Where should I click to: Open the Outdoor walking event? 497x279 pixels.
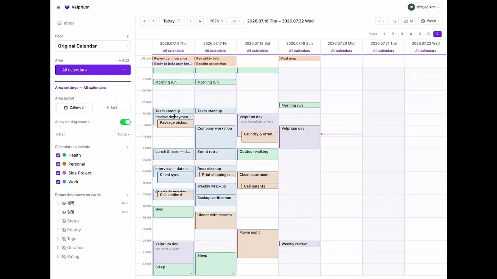pos(258,154)
